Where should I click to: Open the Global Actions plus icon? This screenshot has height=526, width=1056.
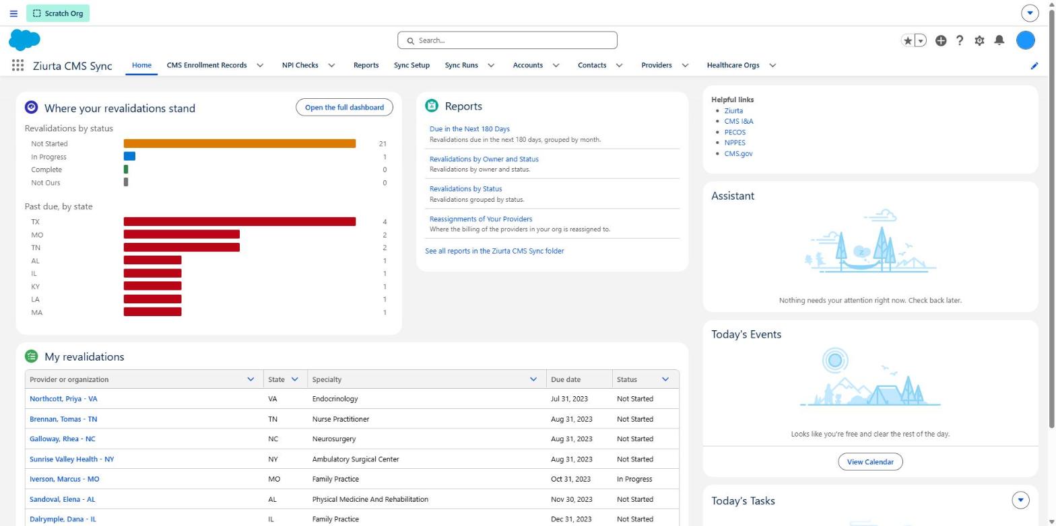coord(941,40)
